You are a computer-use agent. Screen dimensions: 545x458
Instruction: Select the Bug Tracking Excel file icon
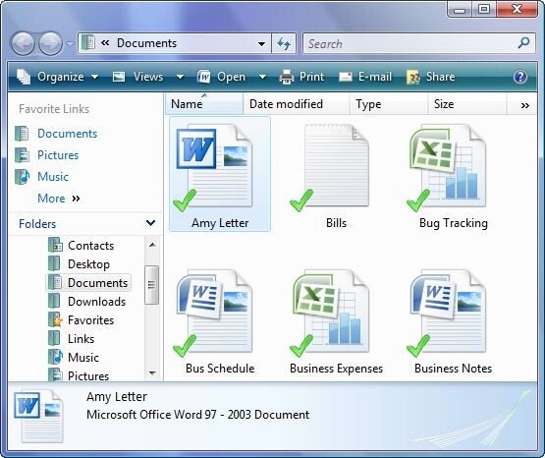pyautogui.click(x=448, y=168)
